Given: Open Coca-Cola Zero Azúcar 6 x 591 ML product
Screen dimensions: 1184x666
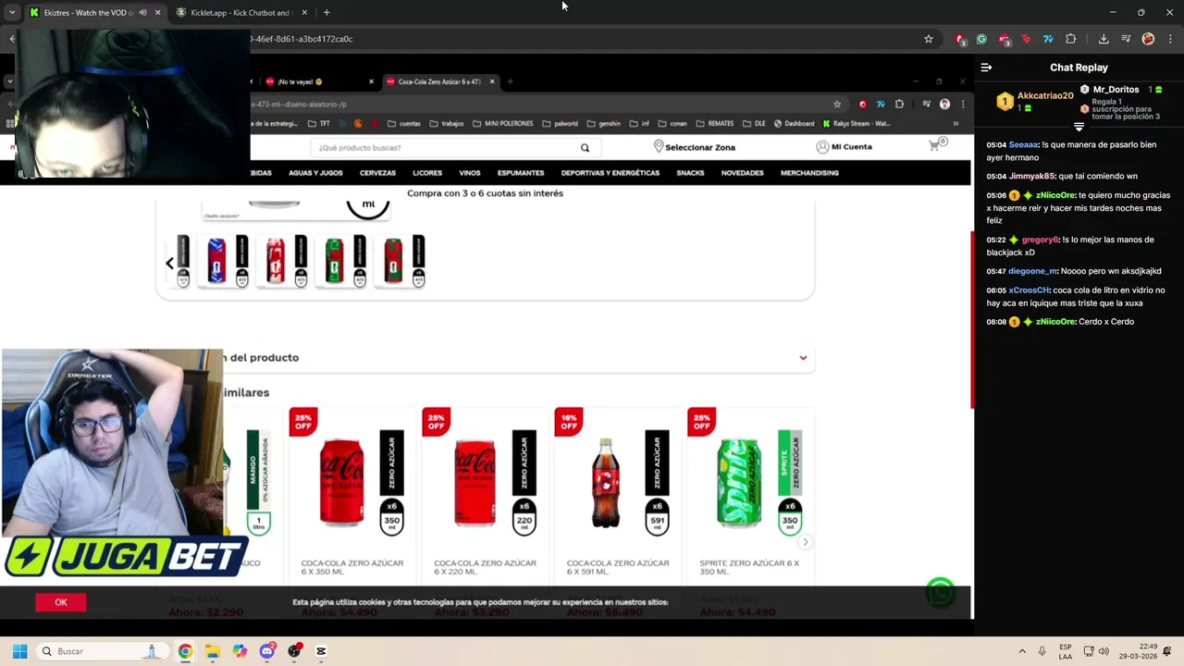Looking at the screenshot, I should click(618, 497).
